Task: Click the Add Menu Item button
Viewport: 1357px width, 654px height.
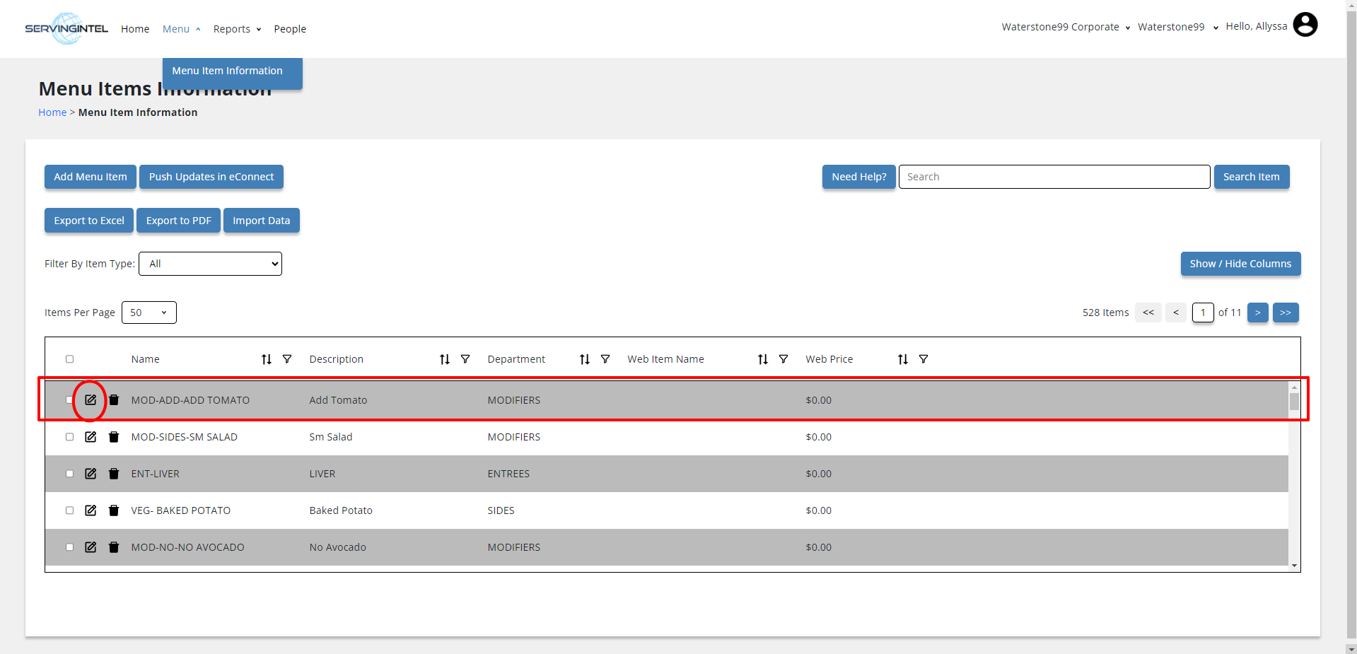Action: [x=91, y=177]
